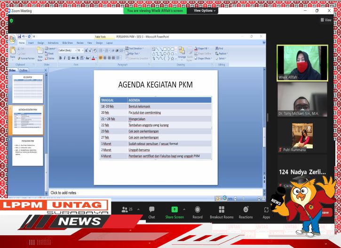341x248 pixels.
Task: Close the Slides pane with X
Action: coord(46,70)
